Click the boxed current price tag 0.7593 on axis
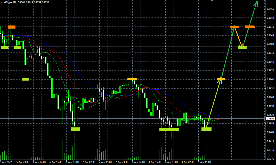276x165 pixels. pos(270,119)
